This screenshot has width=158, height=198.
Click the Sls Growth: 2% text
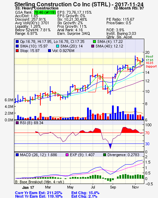coord(70,23)
